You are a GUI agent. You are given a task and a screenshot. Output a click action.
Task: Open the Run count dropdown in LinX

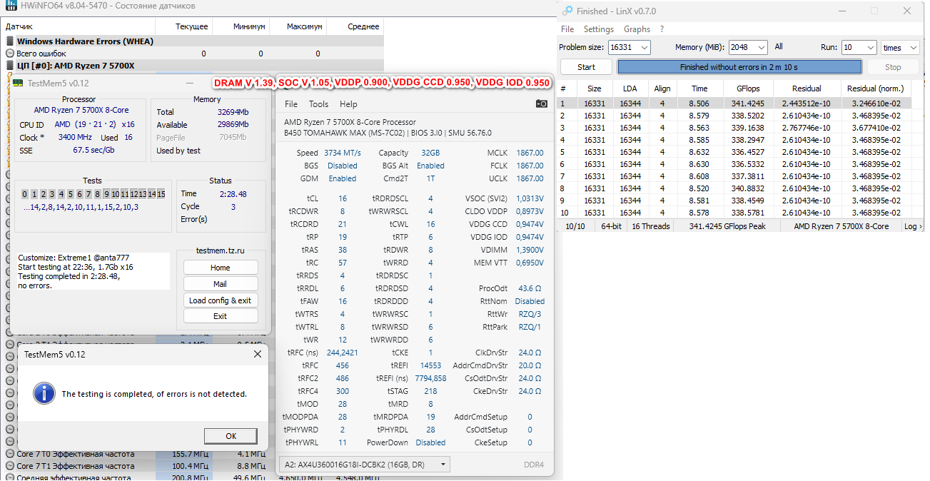[870, 47]
